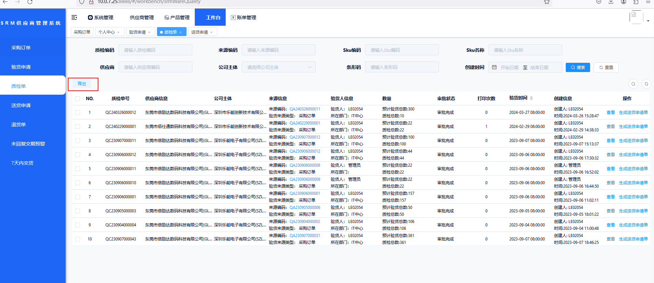
Task: Click the blue 搜索 button
Action: click(x=578, y=67)
